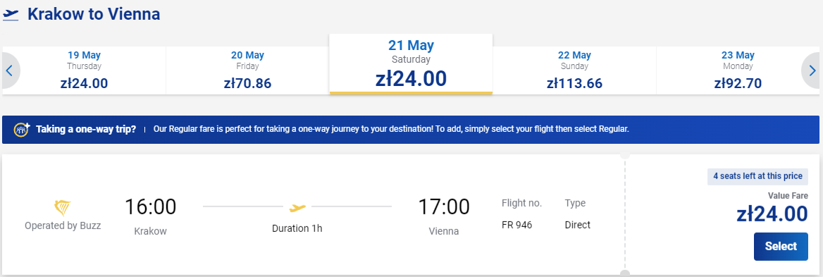
Task: Click the 17:00 arrival time
Action: [x=444, y=207]
